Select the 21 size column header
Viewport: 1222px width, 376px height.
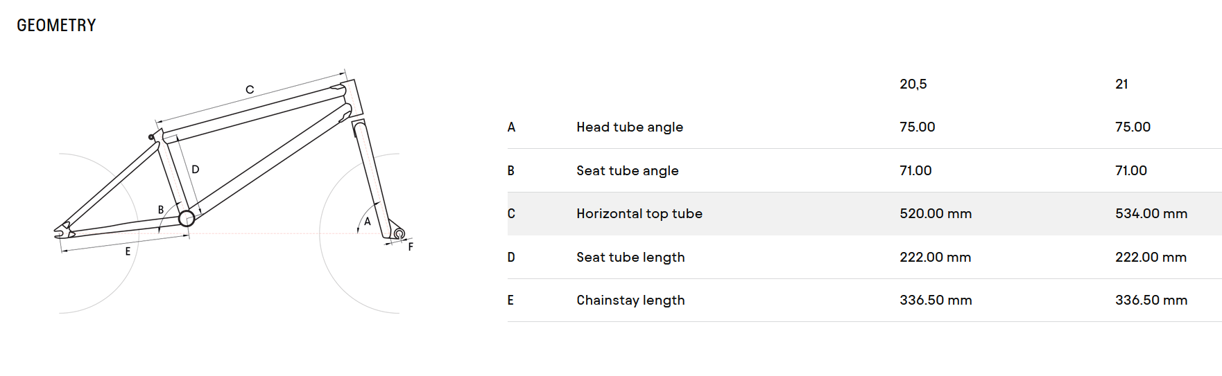point(1121,84)
